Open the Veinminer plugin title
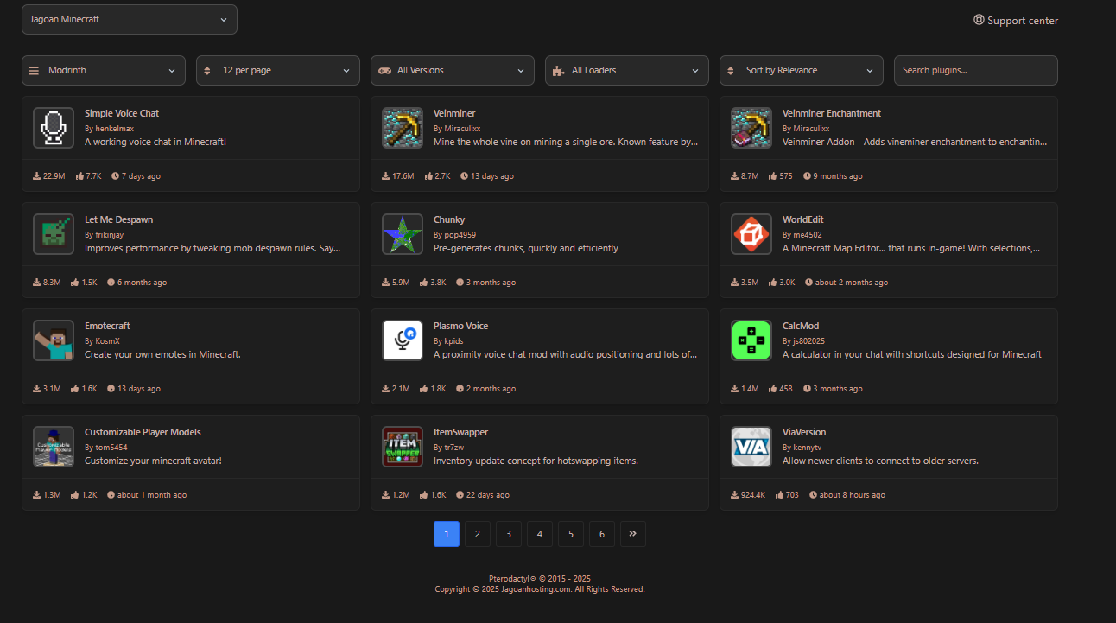 tap(454, 113)
